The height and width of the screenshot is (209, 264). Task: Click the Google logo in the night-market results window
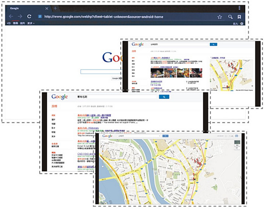point(138,44)
